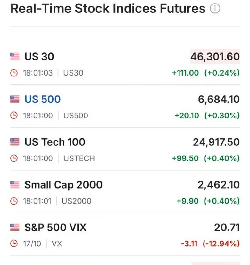The image size is (250, 265).
Task: Open the US Tech 100 futures link
Action: click(x=55, y=142)
